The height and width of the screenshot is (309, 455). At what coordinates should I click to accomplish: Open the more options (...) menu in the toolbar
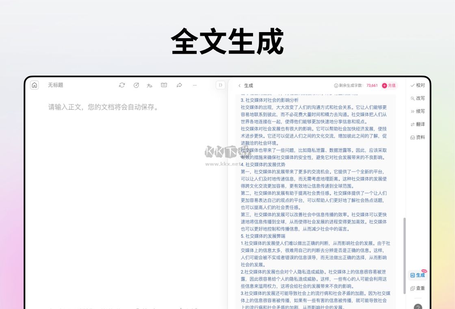coord(195,85)
